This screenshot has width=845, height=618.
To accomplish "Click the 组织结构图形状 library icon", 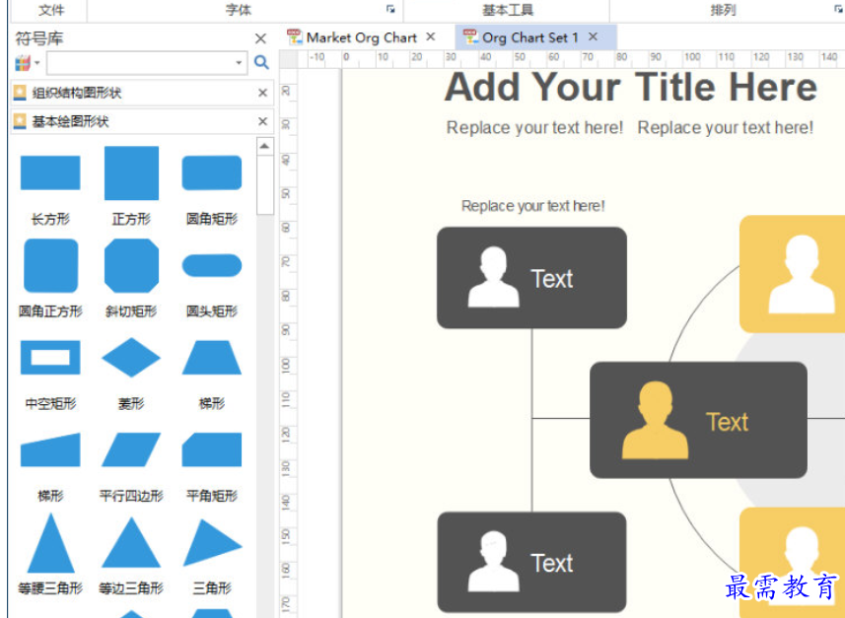I will tap(20, 93).
